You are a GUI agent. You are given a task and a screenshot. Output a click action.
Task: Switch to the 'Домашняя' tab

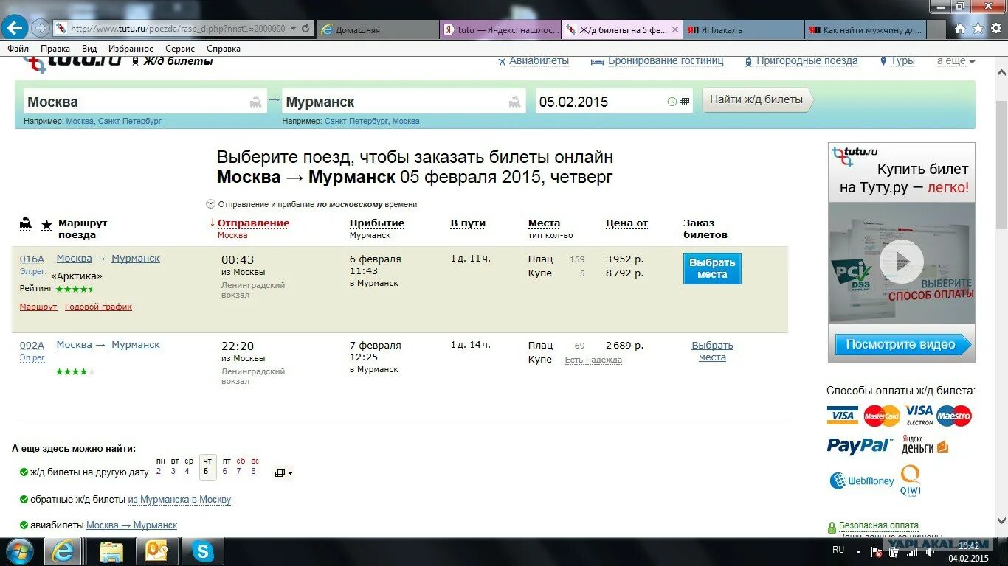pos(379,30)
